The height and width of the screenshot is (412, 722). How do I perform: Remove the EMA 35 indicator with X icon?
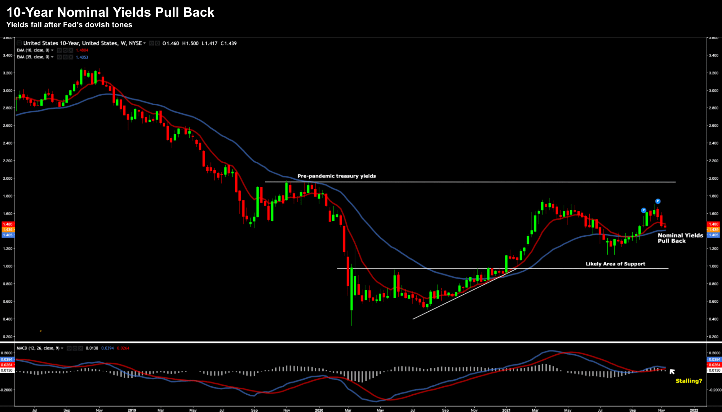coord(71,57)
